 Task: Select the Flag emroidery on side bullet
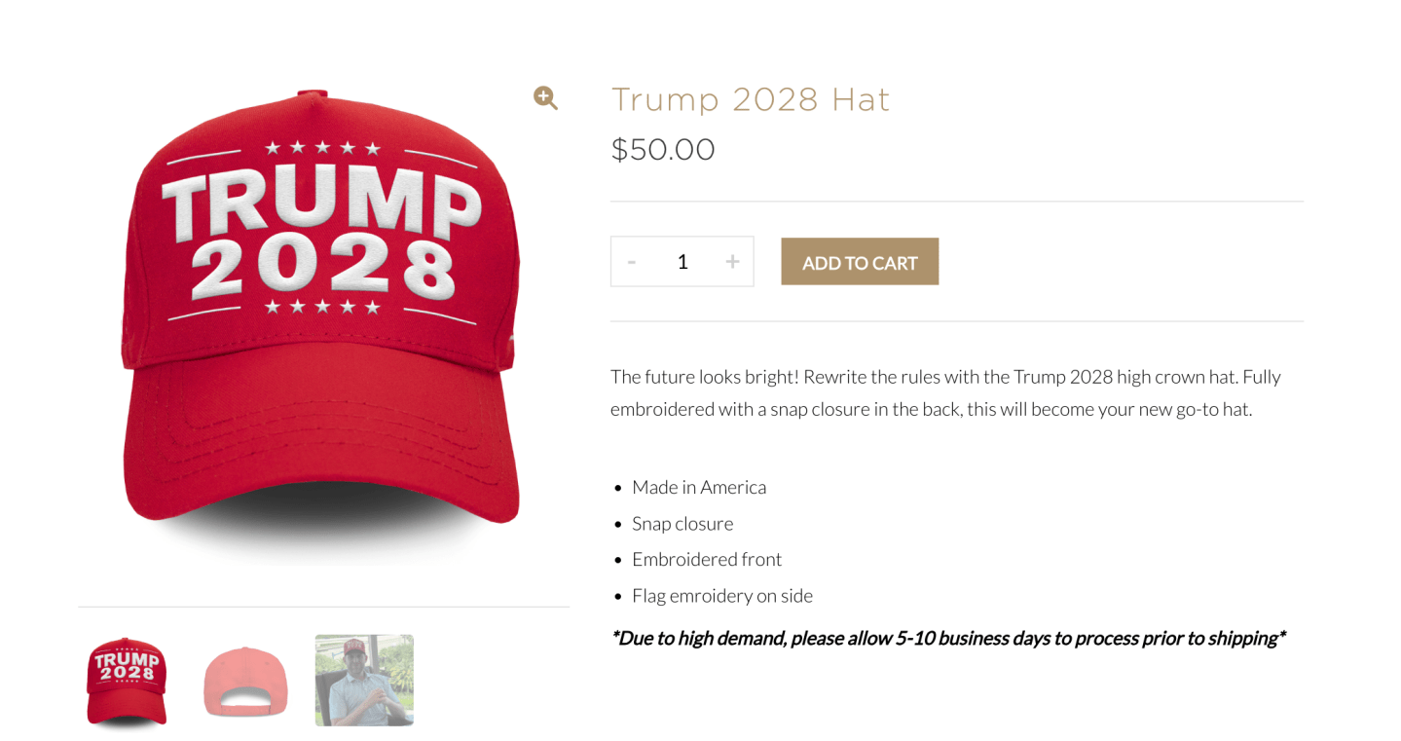click(x=722, y=595)
